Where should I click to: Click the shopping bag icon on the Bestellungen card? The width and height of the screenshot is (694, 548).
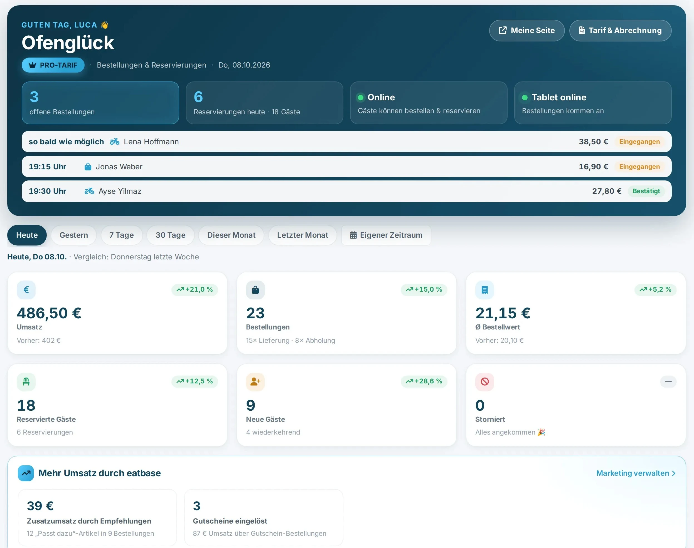(x=255, y=290)
